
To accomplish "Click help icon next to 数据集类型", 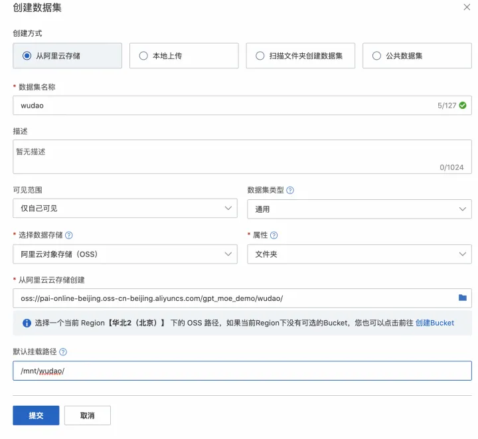I will click(x=290, y=190).
